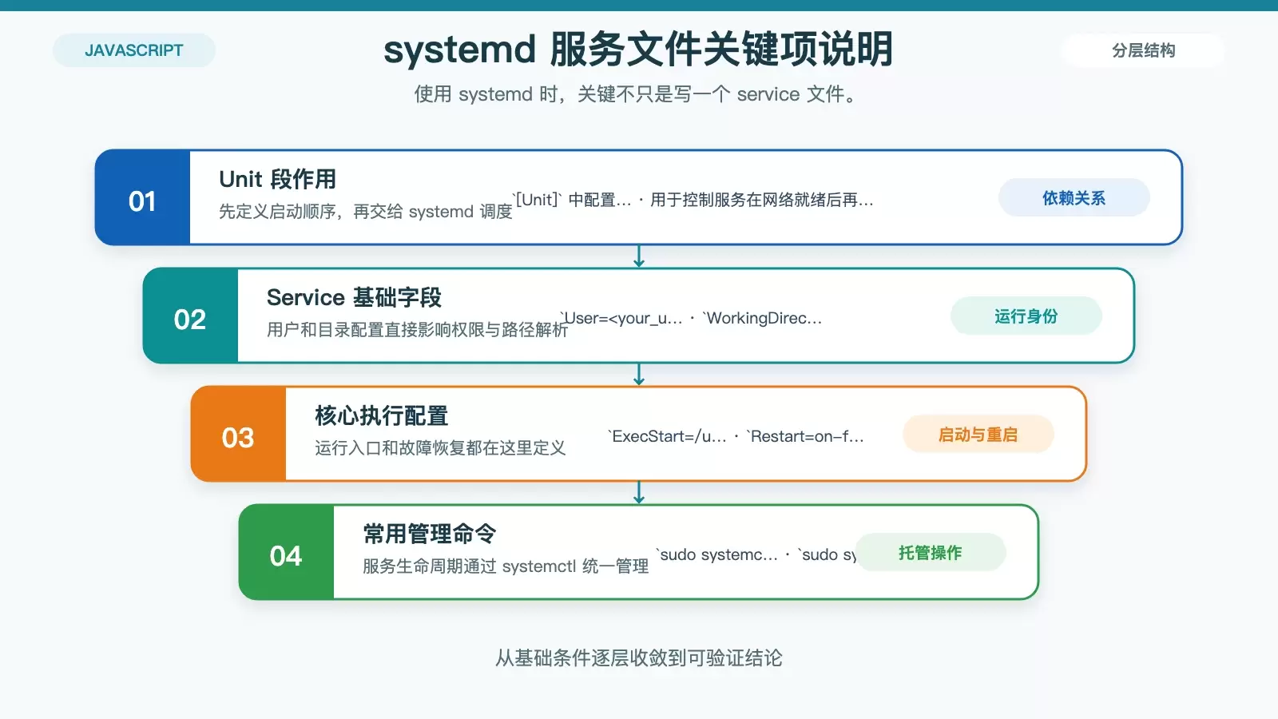Viewport: 1278px width, 719px height.
Task: Select the Unit 段作用 heading
Action: [277, 179]
